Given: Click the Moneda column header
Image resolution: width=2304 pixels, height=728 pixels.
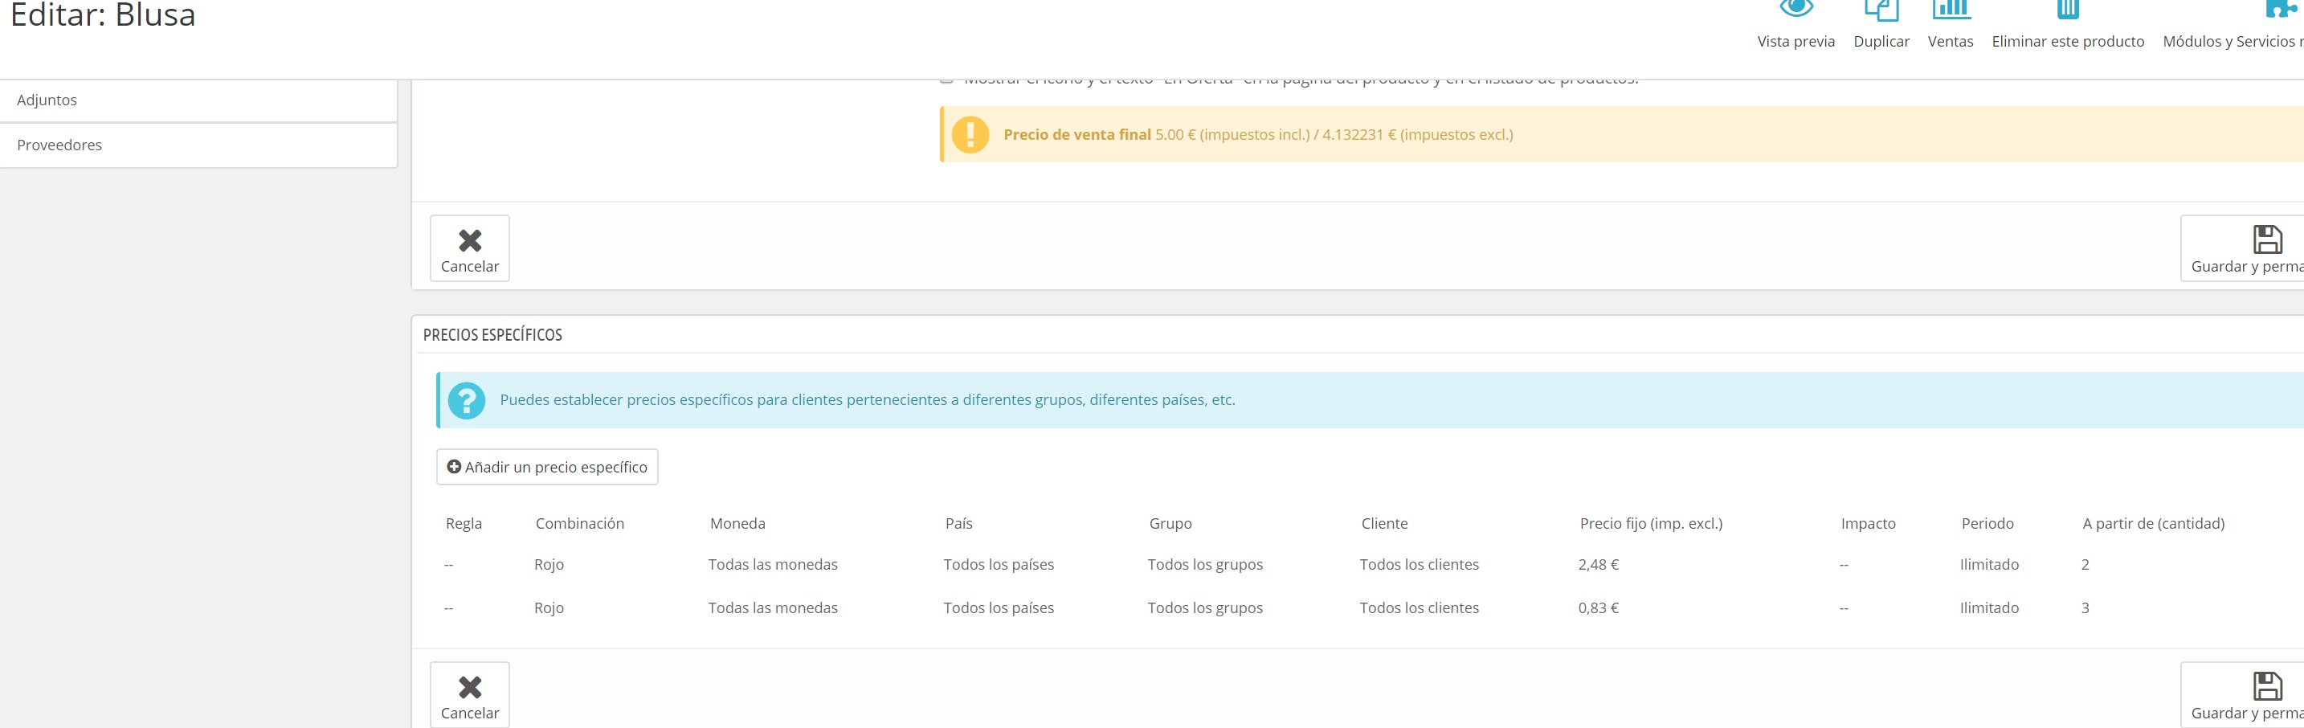Looking at the screenshot, I should coord(737,523).
